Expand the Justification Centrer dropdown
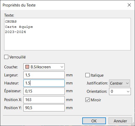This screenshot has height=126, width=135. click(x=119, y=83)
